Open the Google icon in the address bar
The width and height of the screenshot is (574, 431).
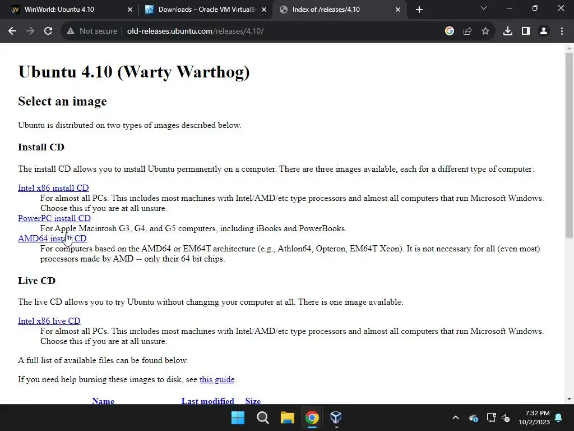450,31
